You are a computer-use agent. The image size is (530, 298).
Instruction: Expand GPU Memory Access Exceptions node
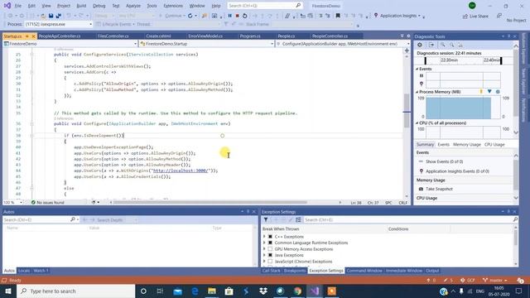click(x=264, y=249)
